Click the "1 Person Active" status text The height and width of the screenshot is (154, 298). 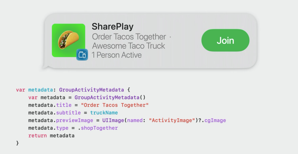point(117,55)
